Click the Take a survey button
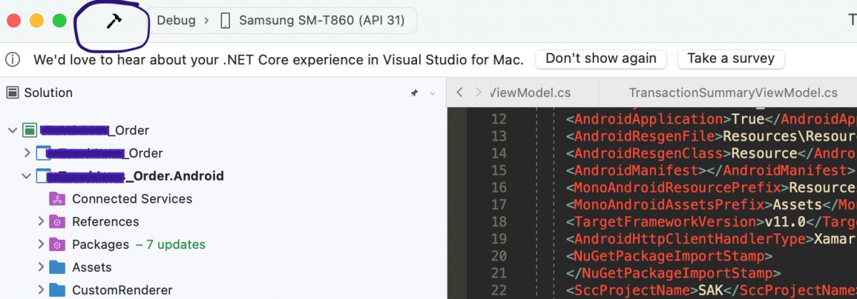This screenshot has width=857, height=299. click(x=731, y=59)
